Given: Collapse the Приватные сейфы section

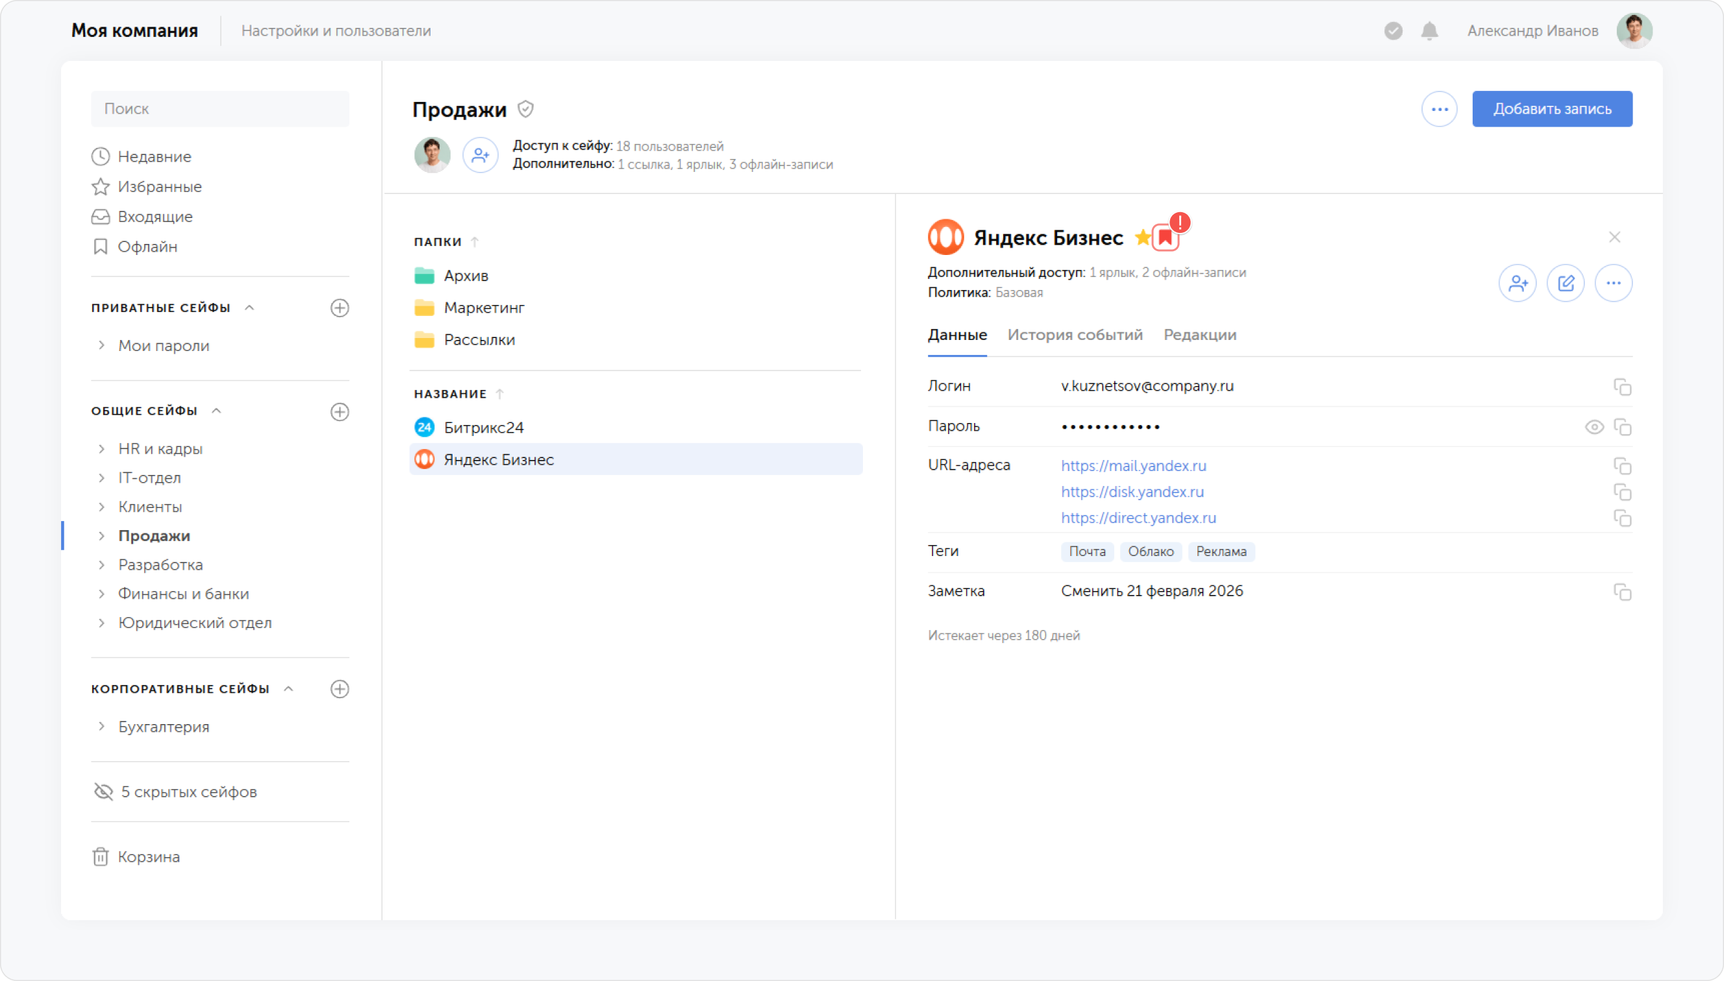Looking at the screenshot, I should 250,308.
